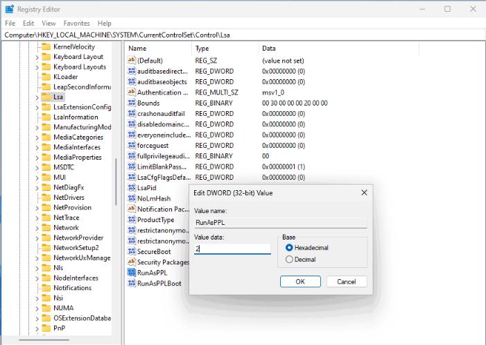Screen dimensions: 486x345
Task: Click the Bounds binary value icon
Action: tap(132, 103)
